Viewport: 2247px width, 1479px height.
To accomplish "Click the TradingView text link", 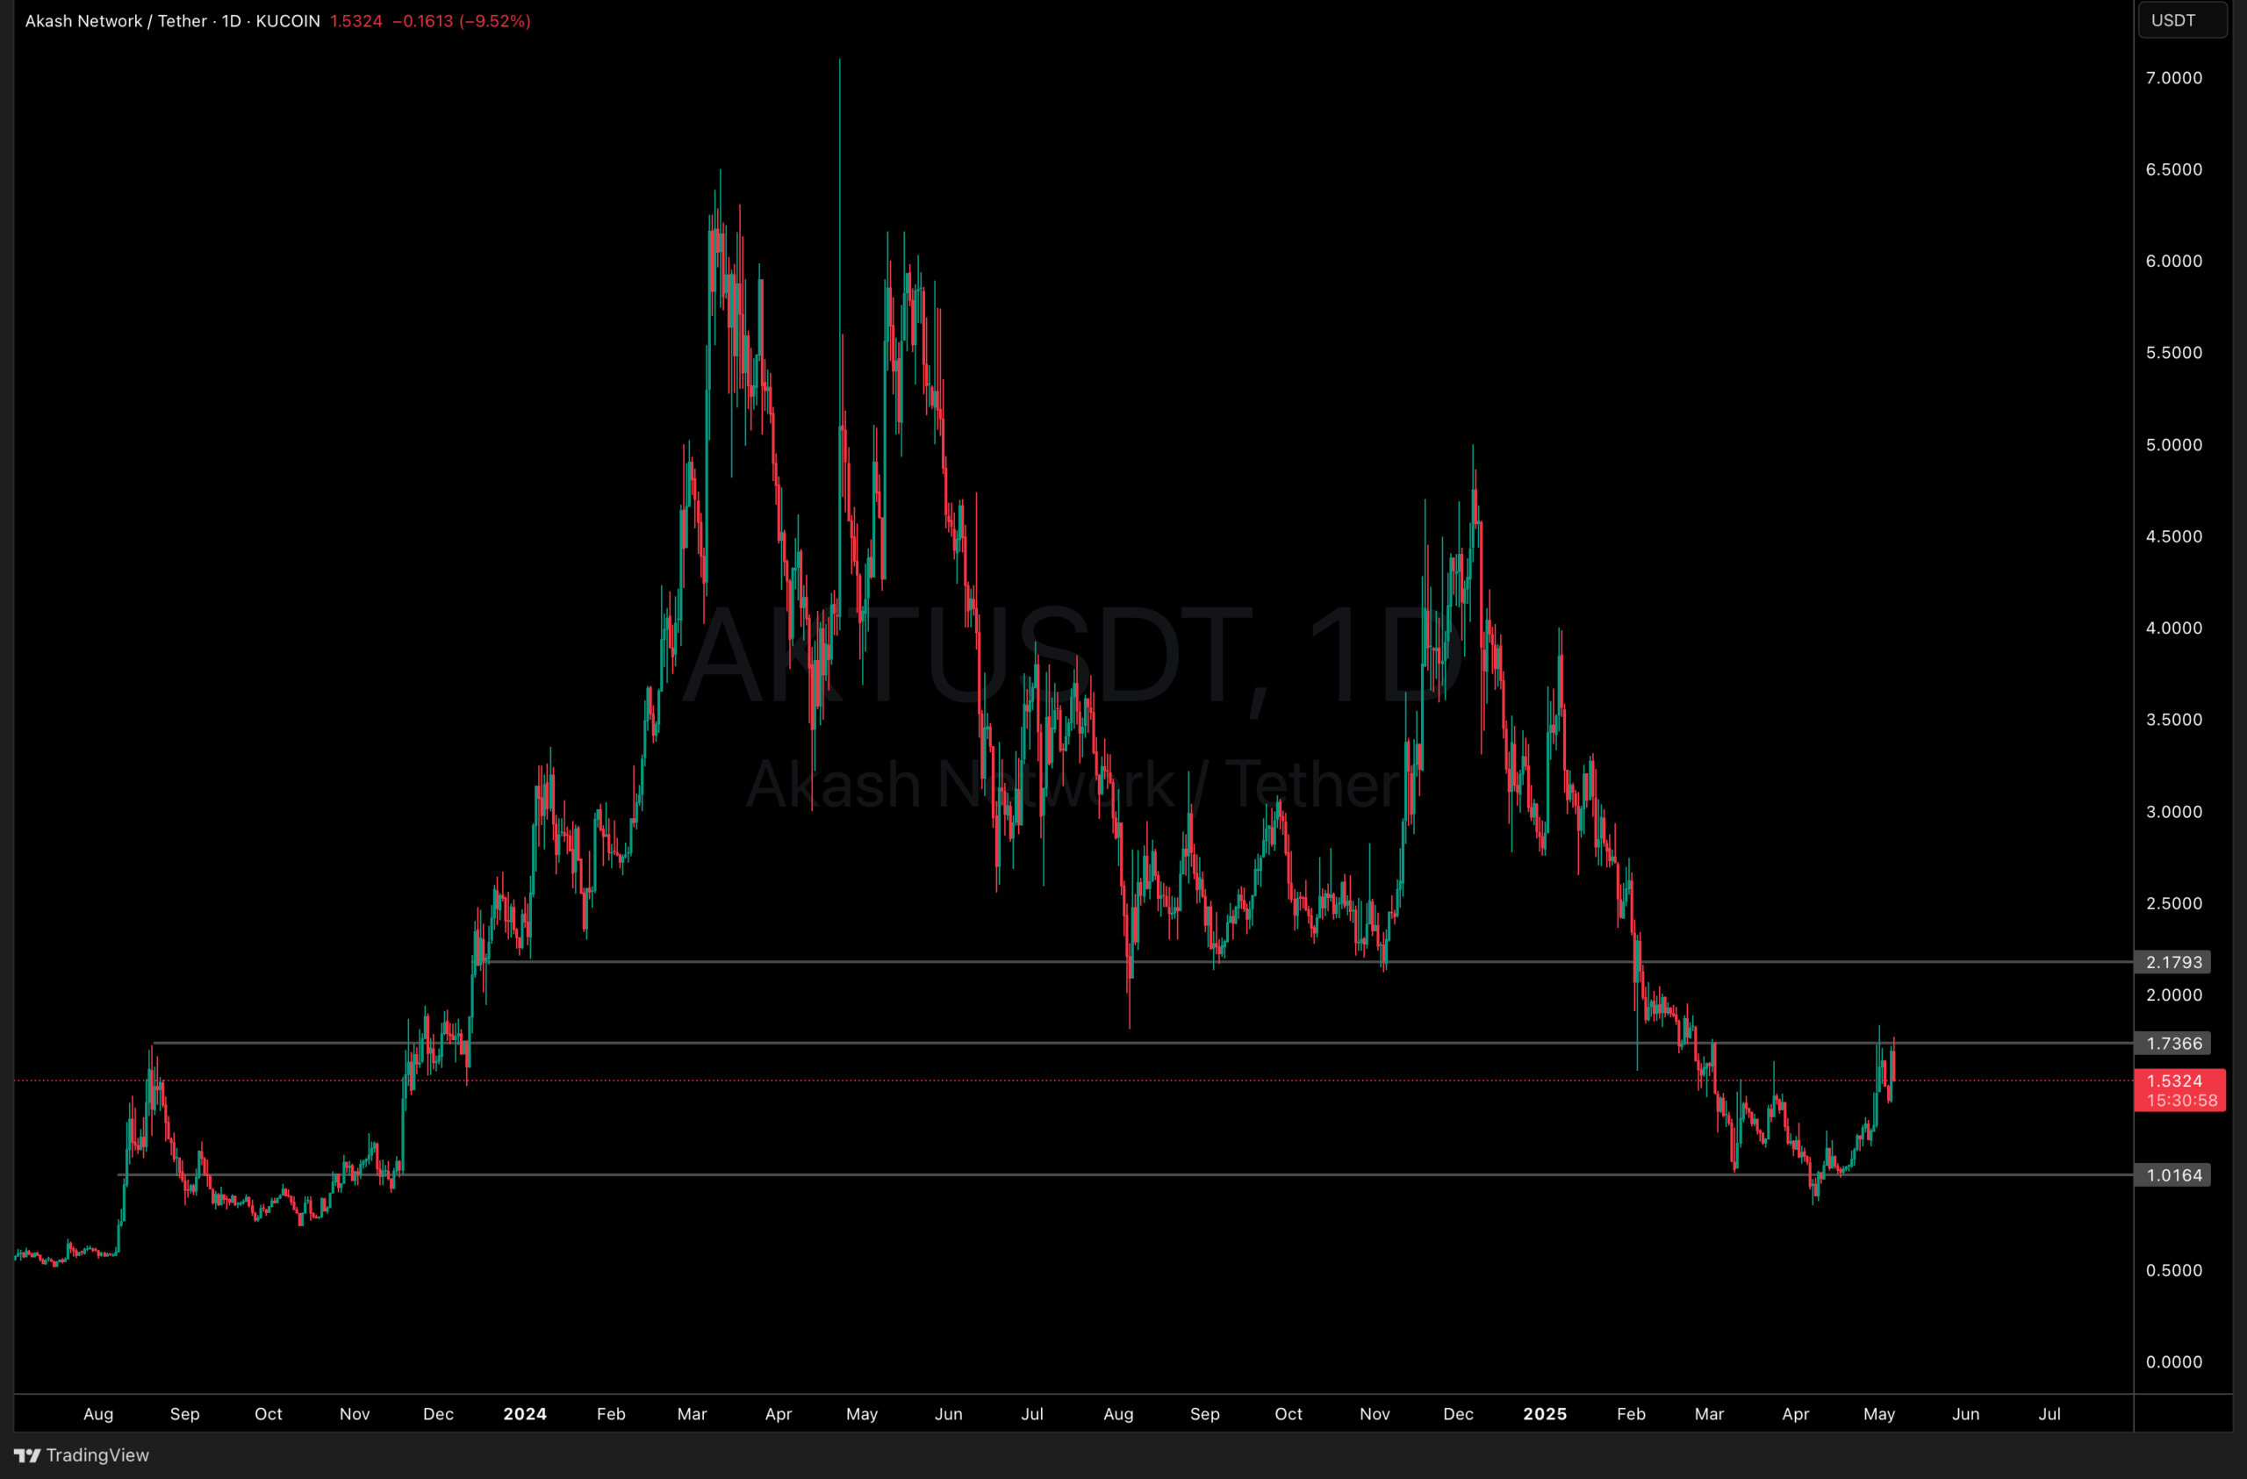I will [x=97, y=1454].
